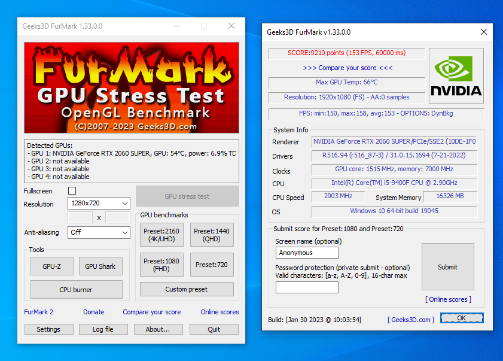
Task: Click the GPU 1 detected GPUs line
Action: (x=132, y=153)
